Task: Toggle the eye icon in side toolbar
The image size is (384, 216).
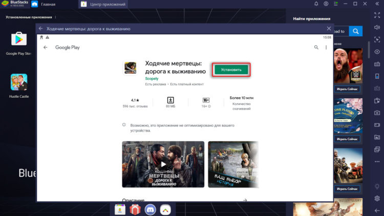Action: [x=377, y=52]
